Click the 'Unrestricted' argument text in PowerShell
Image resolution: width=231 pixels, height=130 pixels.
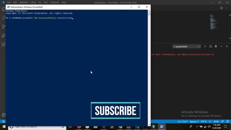point(65,18)
